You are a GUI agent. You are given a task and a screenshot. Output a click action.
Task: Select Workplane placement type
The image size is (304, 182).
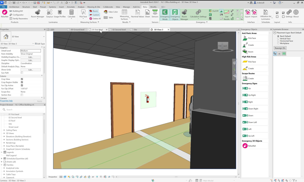[278, 43]
